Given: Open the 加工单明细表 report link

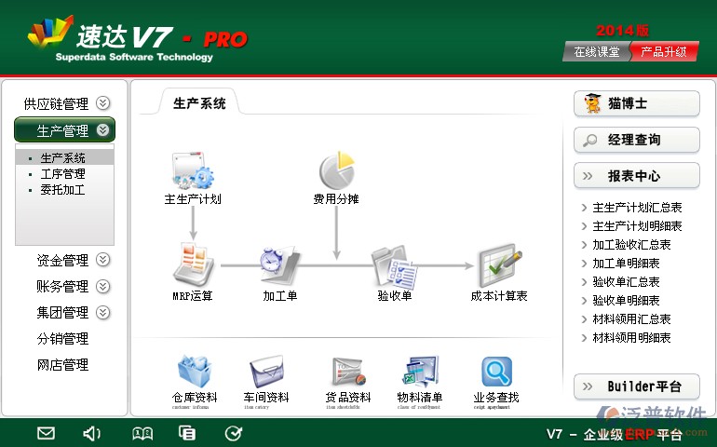Looking at the screenshot, I should pyautogui.click(x=626, y=264).
